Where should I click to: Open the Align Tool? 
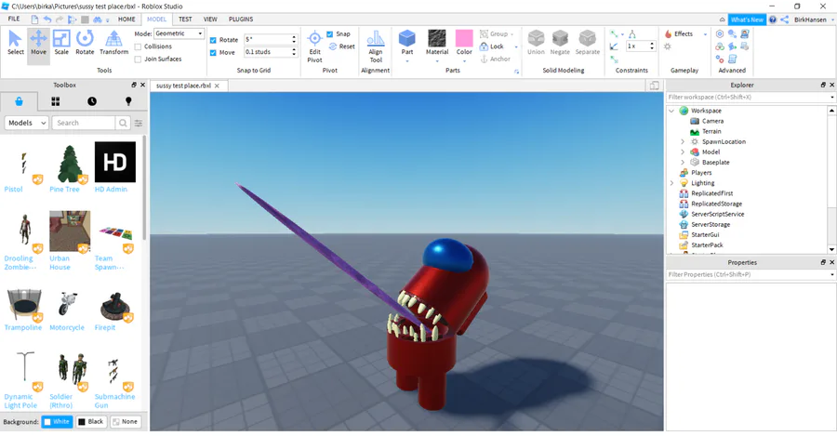click(x=376, y=47)
